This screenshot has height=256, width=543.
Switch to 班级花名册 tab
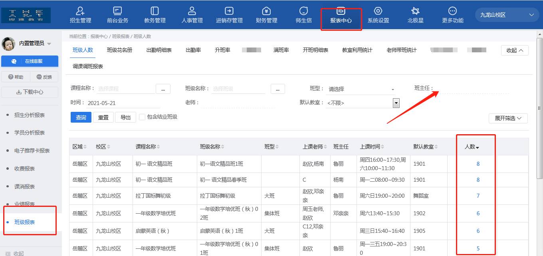(119, 50)
